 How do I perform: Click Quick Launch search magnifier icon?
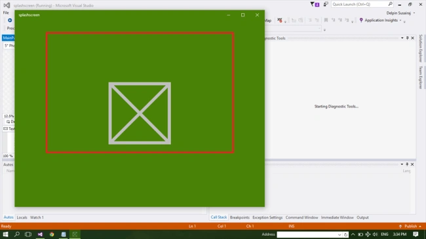coord(390,4)
